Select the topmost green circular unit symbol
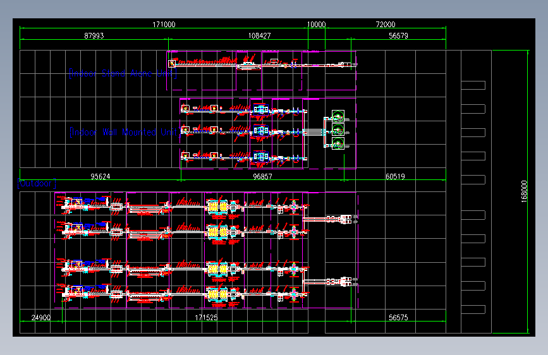Screen dimensions: 548x355 (x=338, y=116)
